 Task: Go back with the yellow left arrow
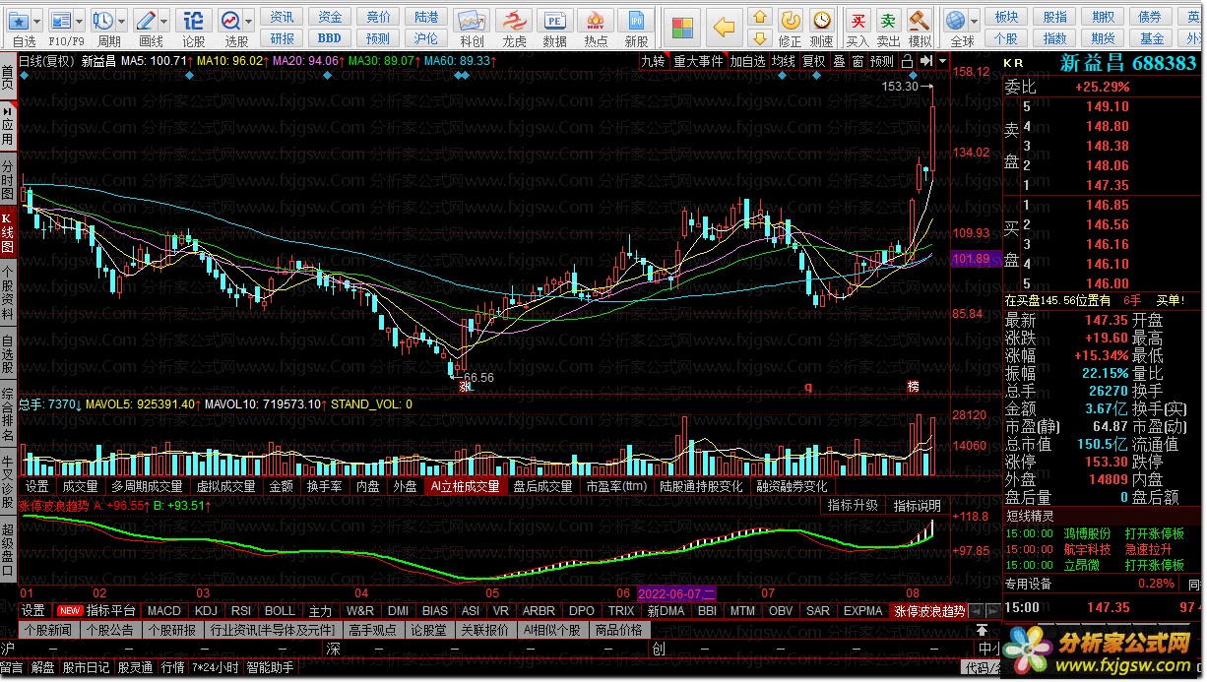click(725, 27)
